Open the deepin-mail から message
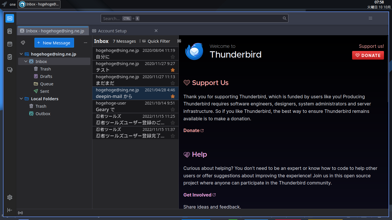392x220 pixels. (135, 93)
